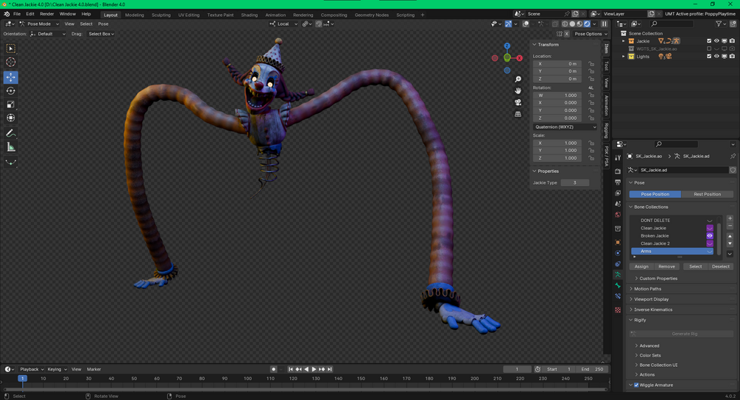The height and width of the screenshot is (400, 740).
Task: Click the pan view hand icon
Action: click(x=518, y=91)
